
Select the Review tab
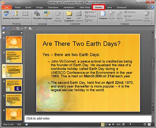98,7
